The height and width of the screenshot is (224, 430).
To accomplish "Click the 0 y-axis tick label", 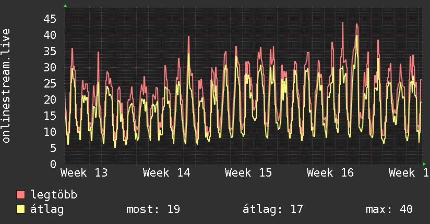I will (x=53, y=164).
